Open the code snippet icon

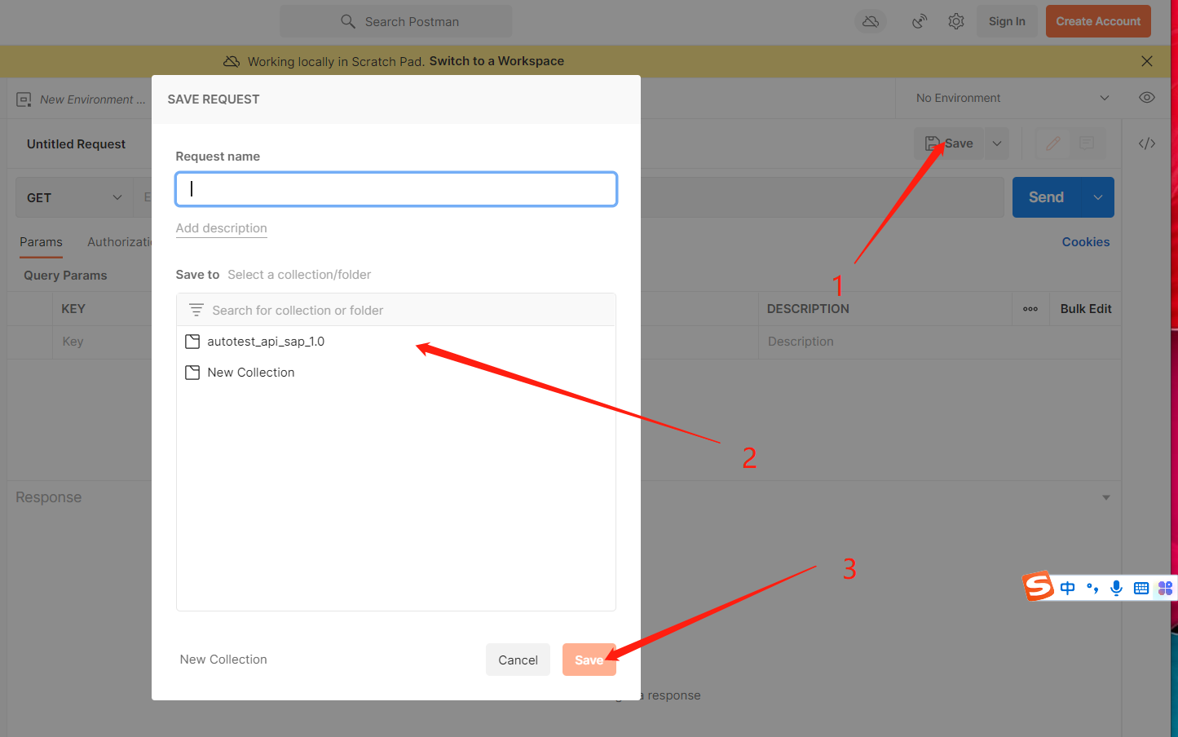click(x=1147, y=143)
